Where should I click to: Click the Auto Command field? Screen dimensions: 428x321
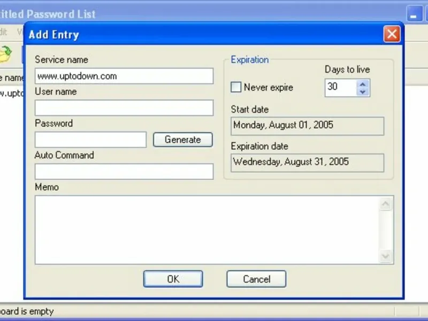(124, 171)
